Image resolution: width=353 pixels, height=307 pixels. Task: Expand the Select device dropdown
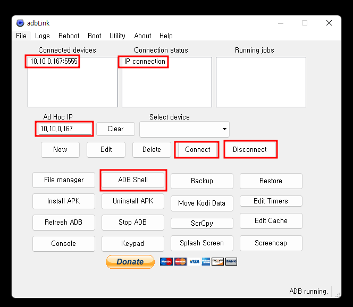pos(184,129)
